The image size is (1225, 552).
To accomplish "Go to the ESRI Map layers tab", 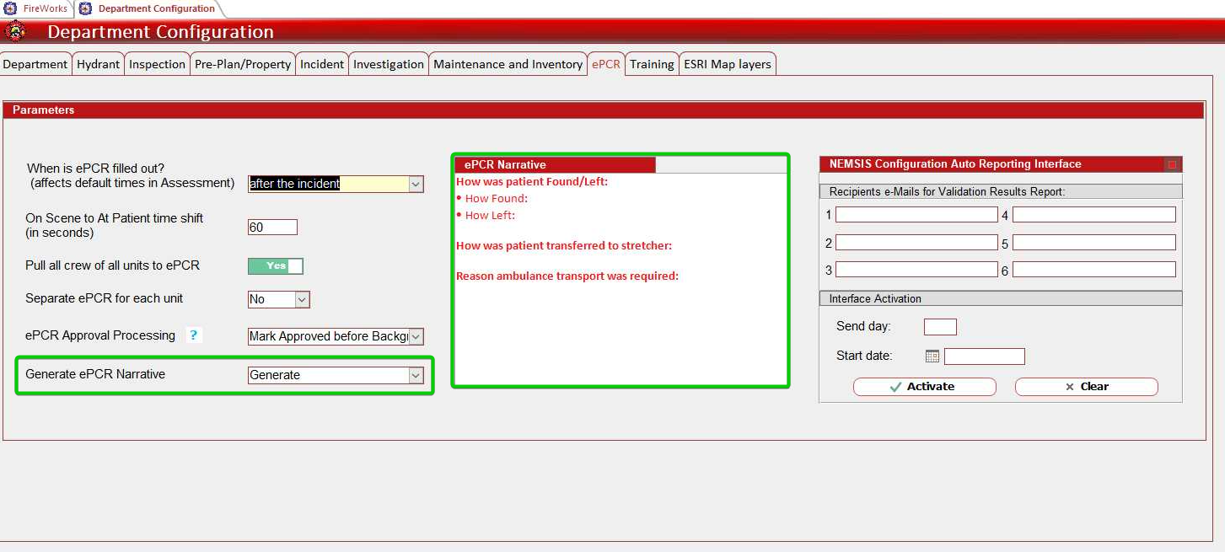I will coord(727,64).
